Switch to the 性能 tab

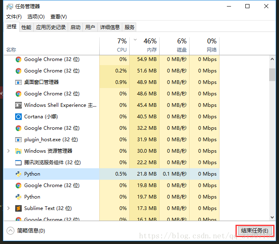coord(26,27)
